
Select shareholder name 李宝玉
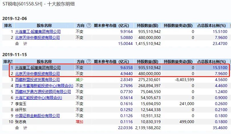click(21, 104)
